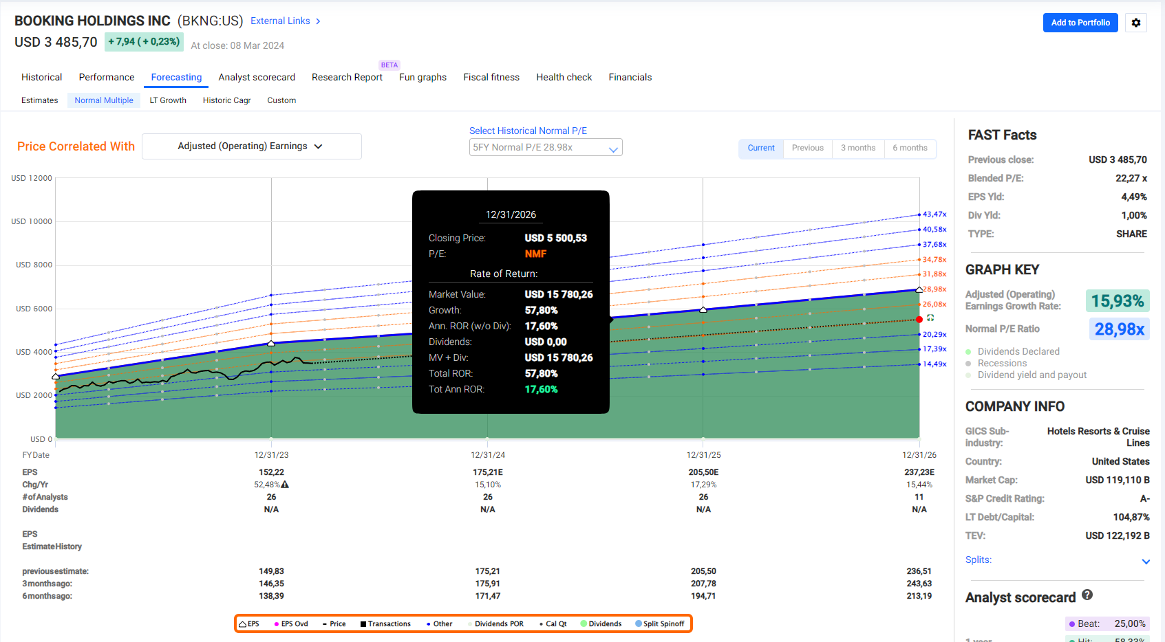1165x642 pixels.
Task: Open the settings gear icon
Action: point(1136,23)
